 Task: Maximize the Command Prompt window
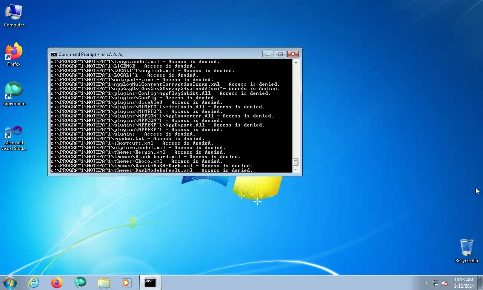click(280, 54)
